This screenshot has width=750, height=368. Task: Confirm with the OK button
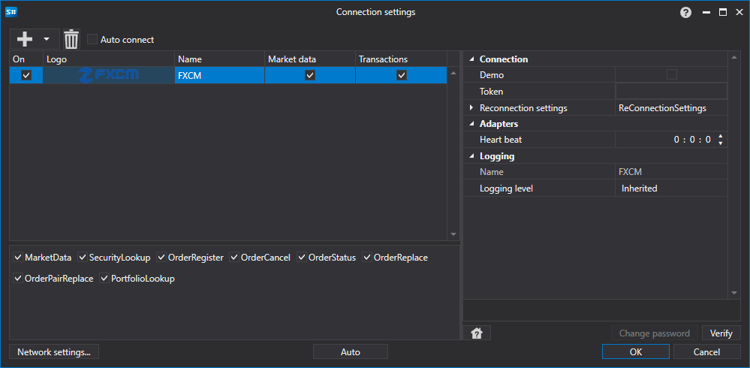tap(636, 352)
